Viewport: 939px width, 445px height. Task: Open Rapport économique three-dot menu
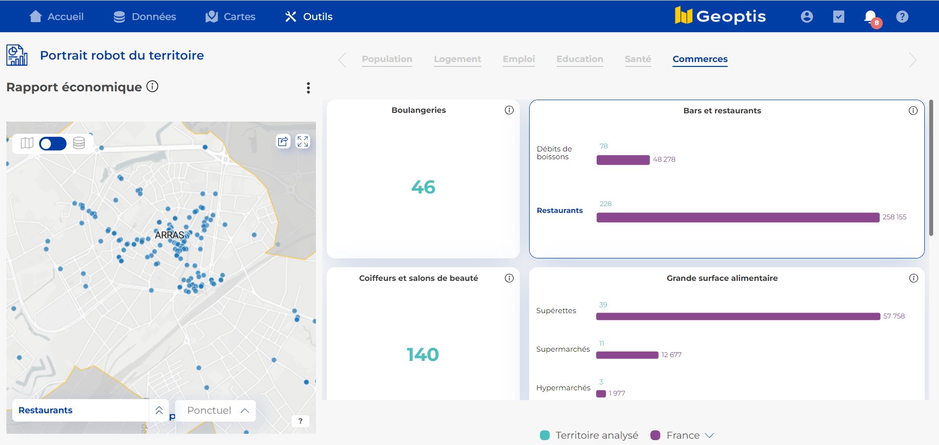click(x=308, y=88)
